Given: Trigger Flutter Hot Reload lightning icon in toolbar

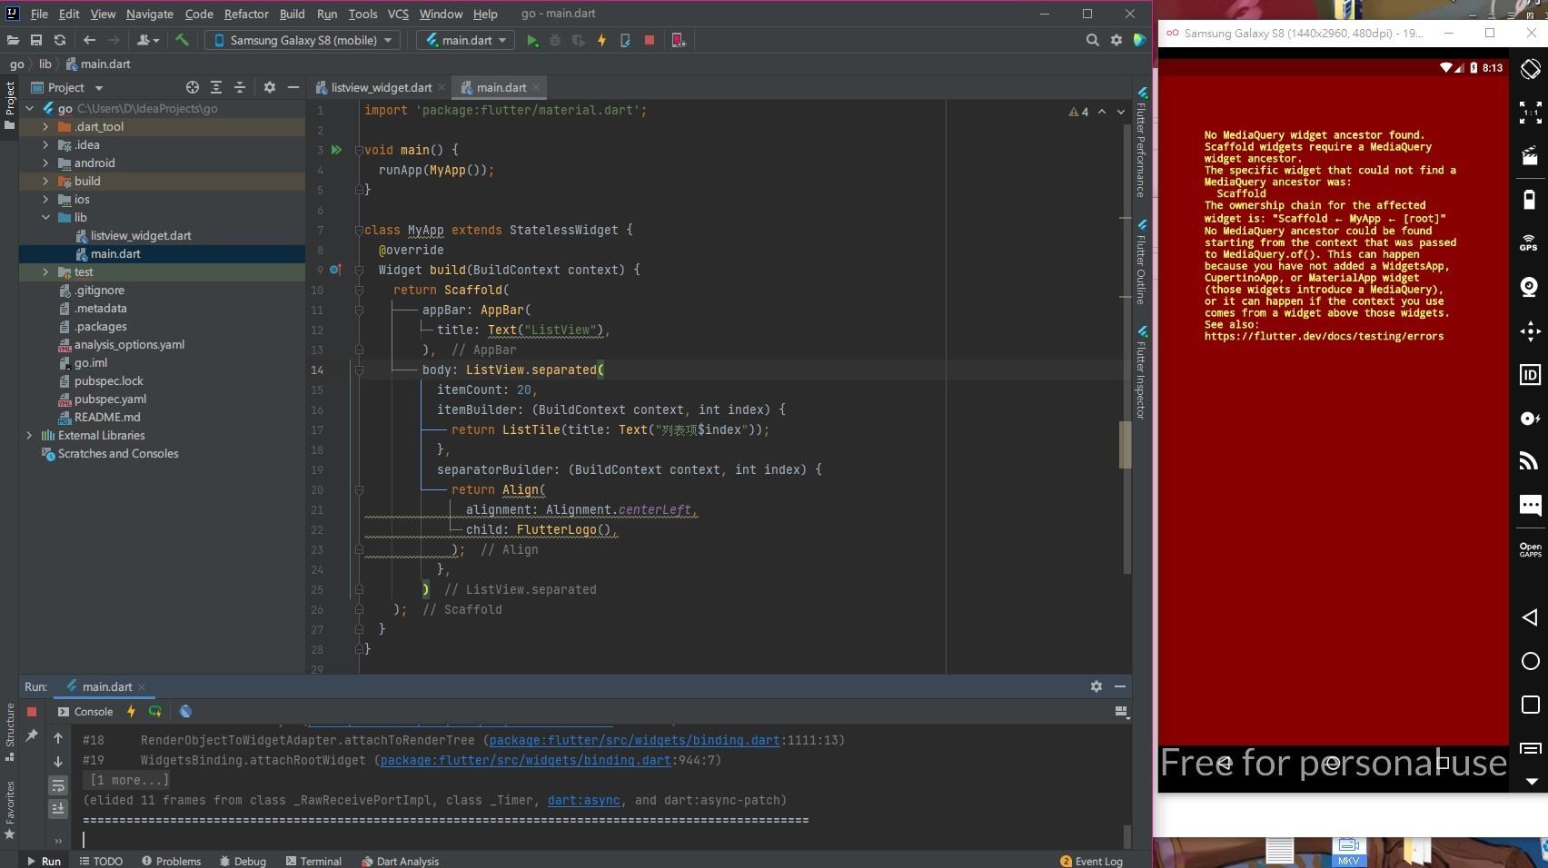Looking at the screenshot, I should pos(601,40).
